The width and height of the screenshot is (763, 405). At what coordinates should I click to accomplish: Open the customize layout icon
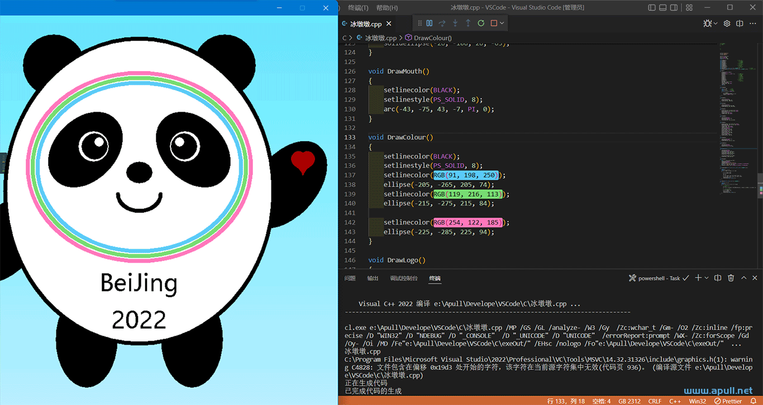pos(688,7)
